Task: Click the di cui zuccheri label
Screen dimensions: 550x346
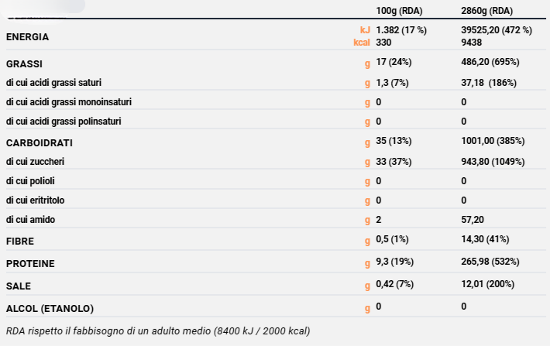Action: click(35, 162)
